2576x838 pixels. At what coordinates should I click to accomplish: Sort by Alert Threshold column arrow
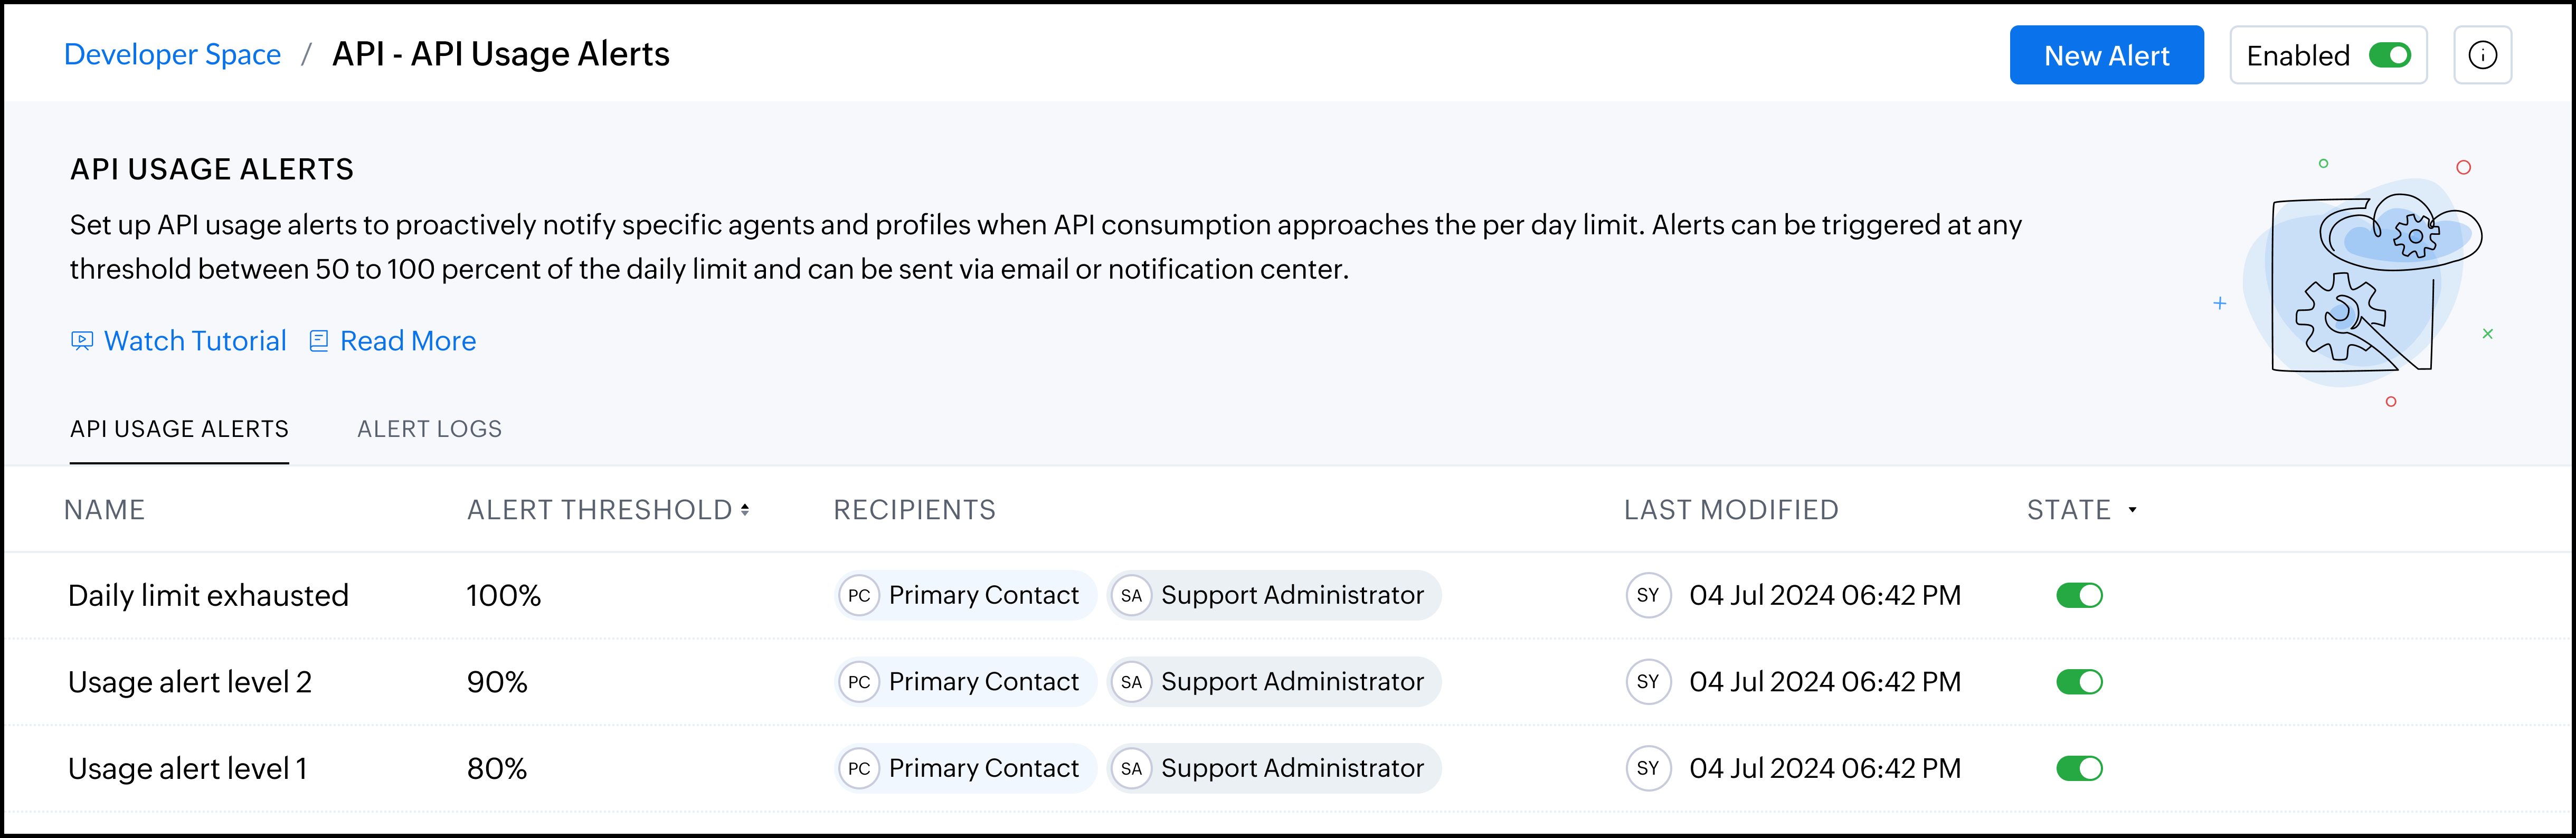coord(745,510)
